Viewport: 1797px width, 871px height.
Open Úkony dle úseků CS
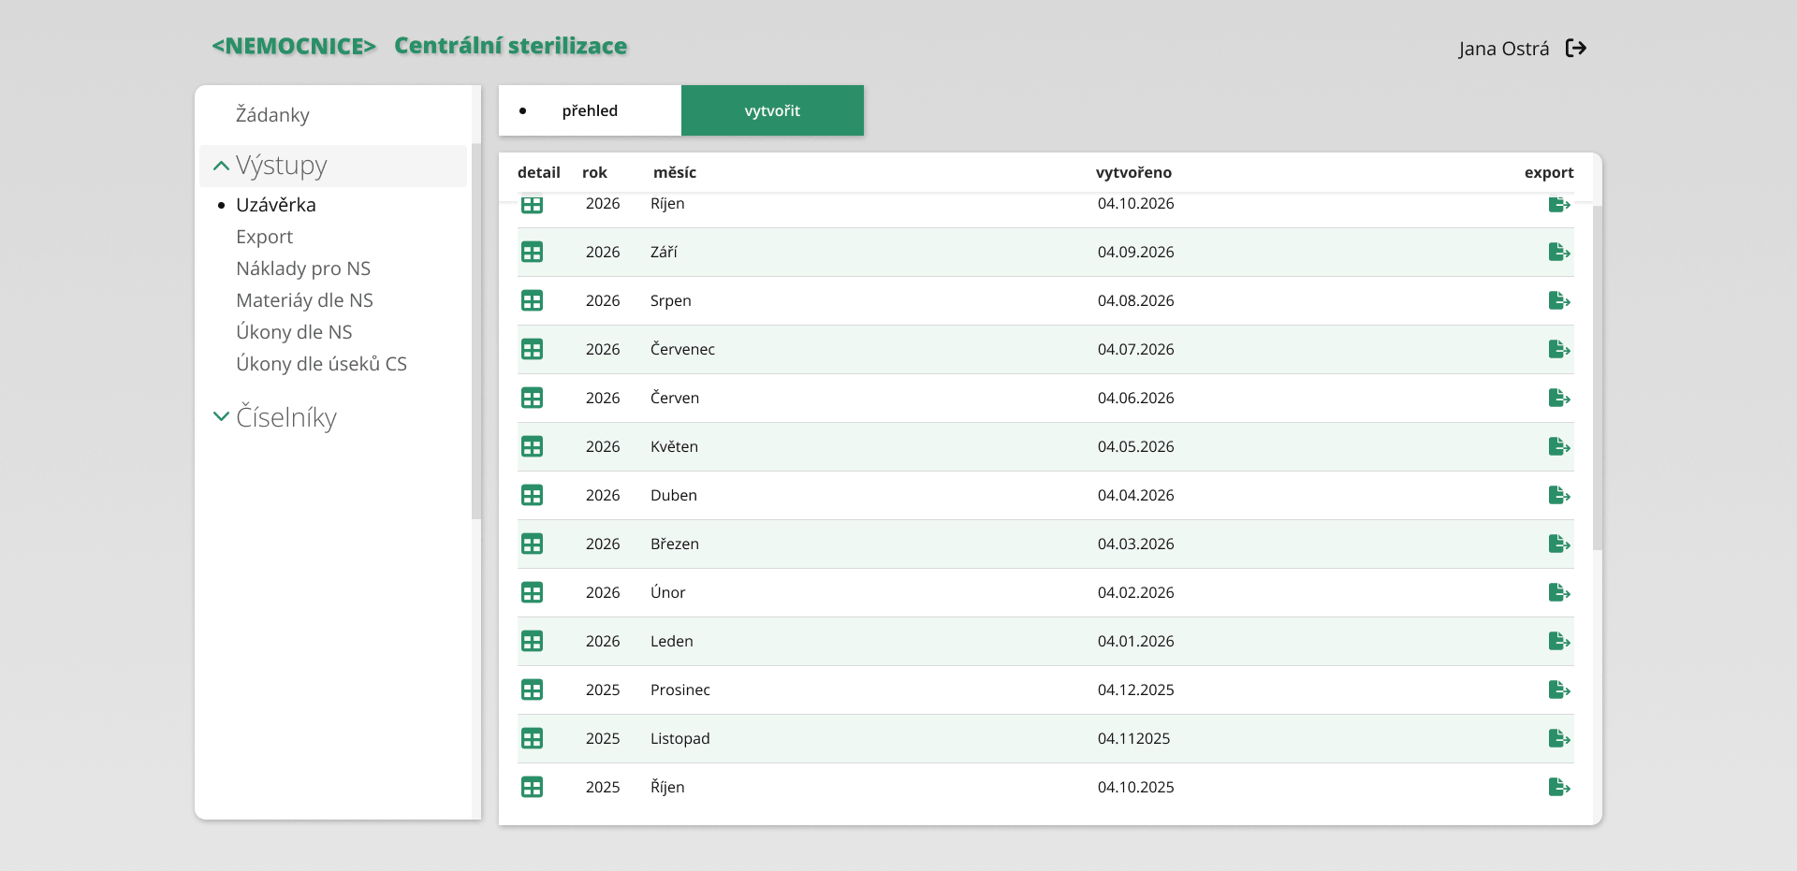coord(321,364)
